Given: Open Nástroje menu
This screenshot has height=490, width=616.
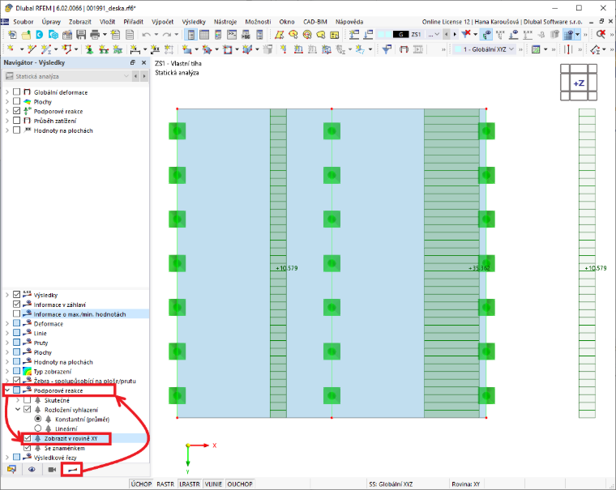Looking at the screenshot, I should 225,22.
